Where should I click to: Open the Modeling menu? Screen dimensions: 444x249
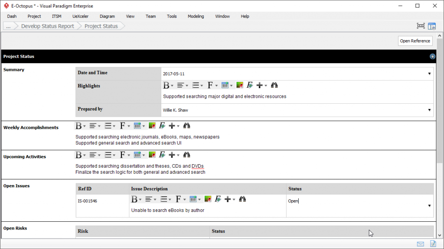(x=196, y=16)
